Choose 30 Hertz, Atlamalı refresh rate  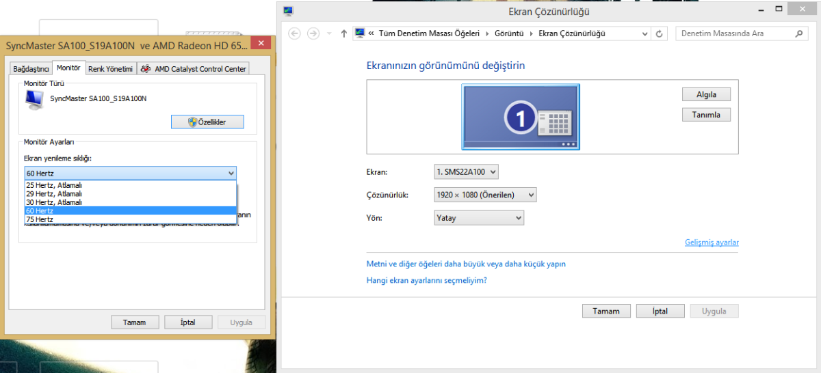(130, 202)
